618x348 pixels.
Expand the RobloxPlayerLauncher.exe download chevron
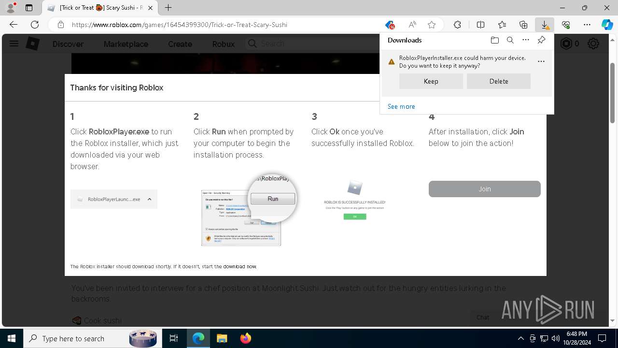pyautogui.click(x=150, y=199)
